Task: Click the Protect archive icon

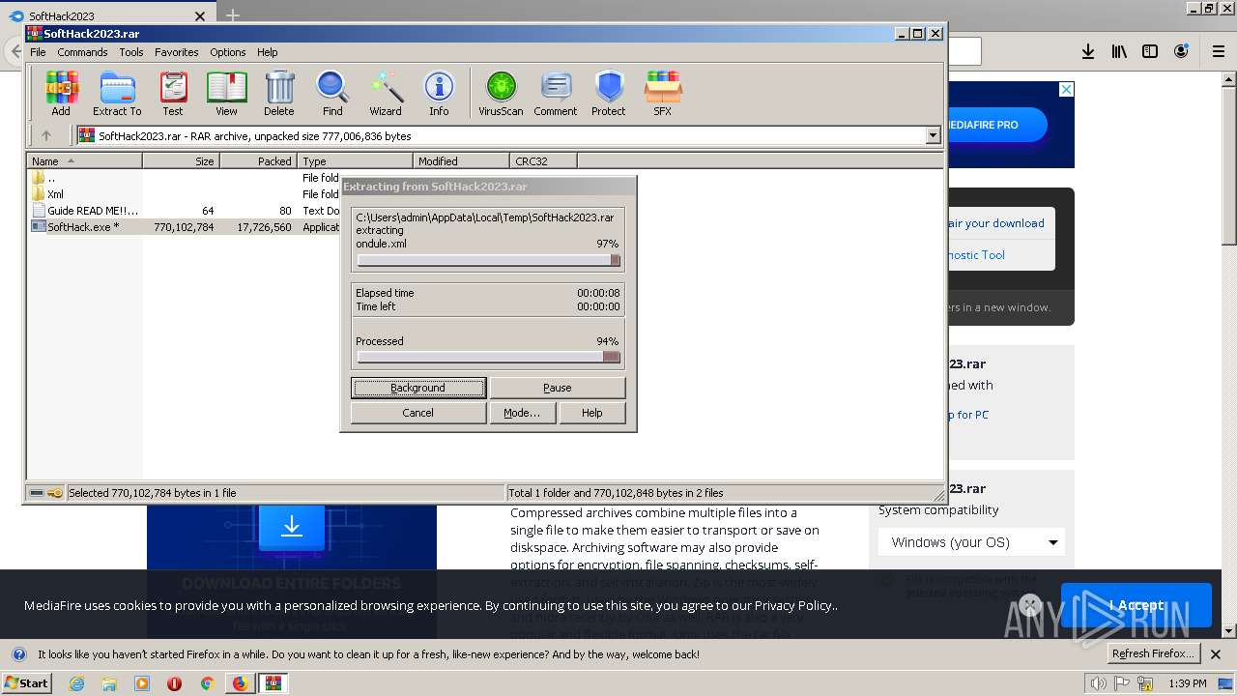Action: click(x=609, y=94)
